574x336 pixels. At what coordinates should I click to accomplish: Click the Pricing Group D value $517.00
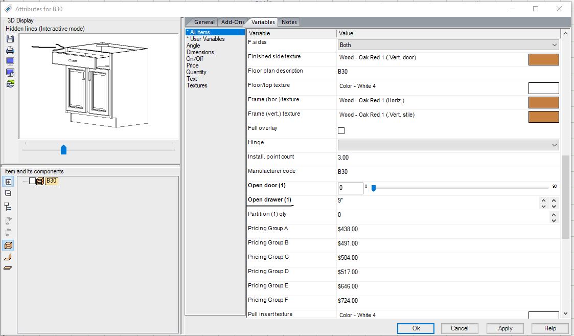tap(348, 272)
